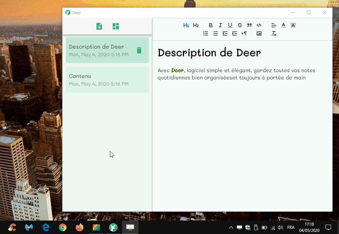Delete the Description de Deer note
Image resolution: width=339 pixels, height=234 pixels.
pos(139,50)
